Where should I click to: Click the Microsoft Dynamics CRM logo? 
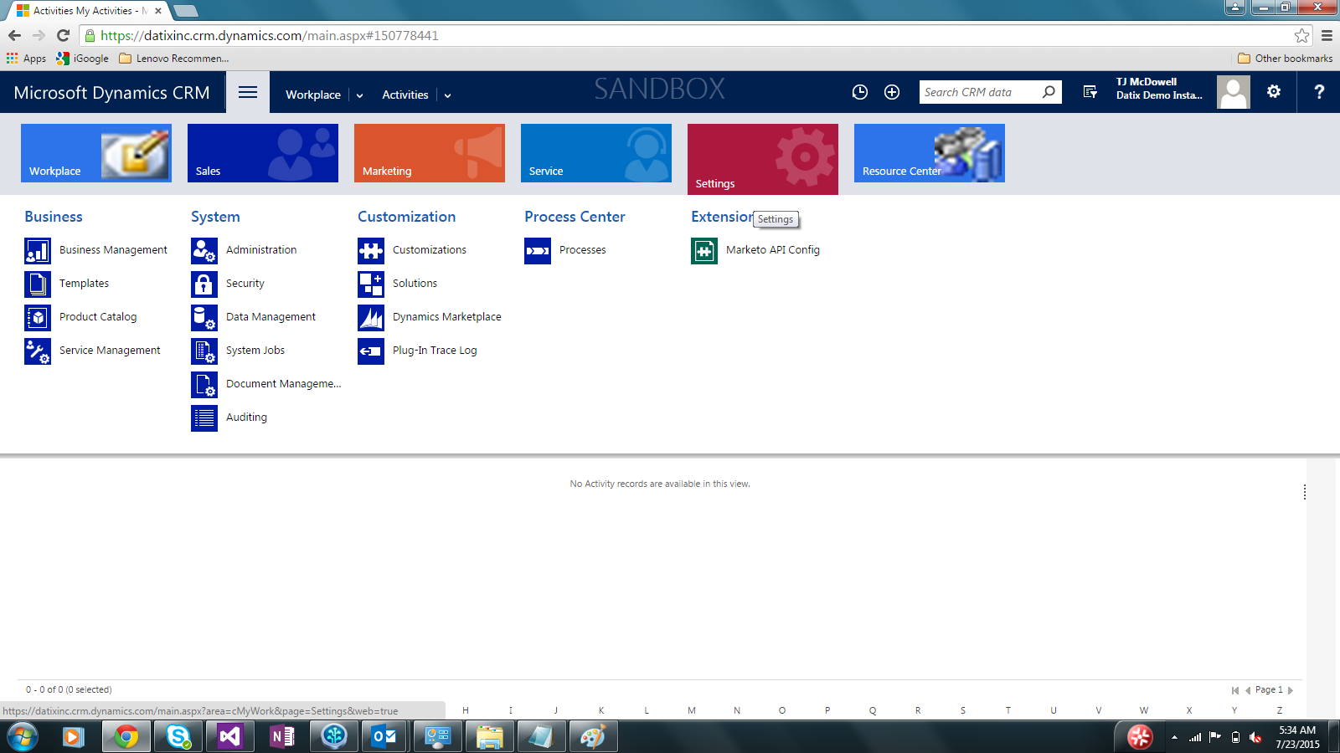click(112, 93)
